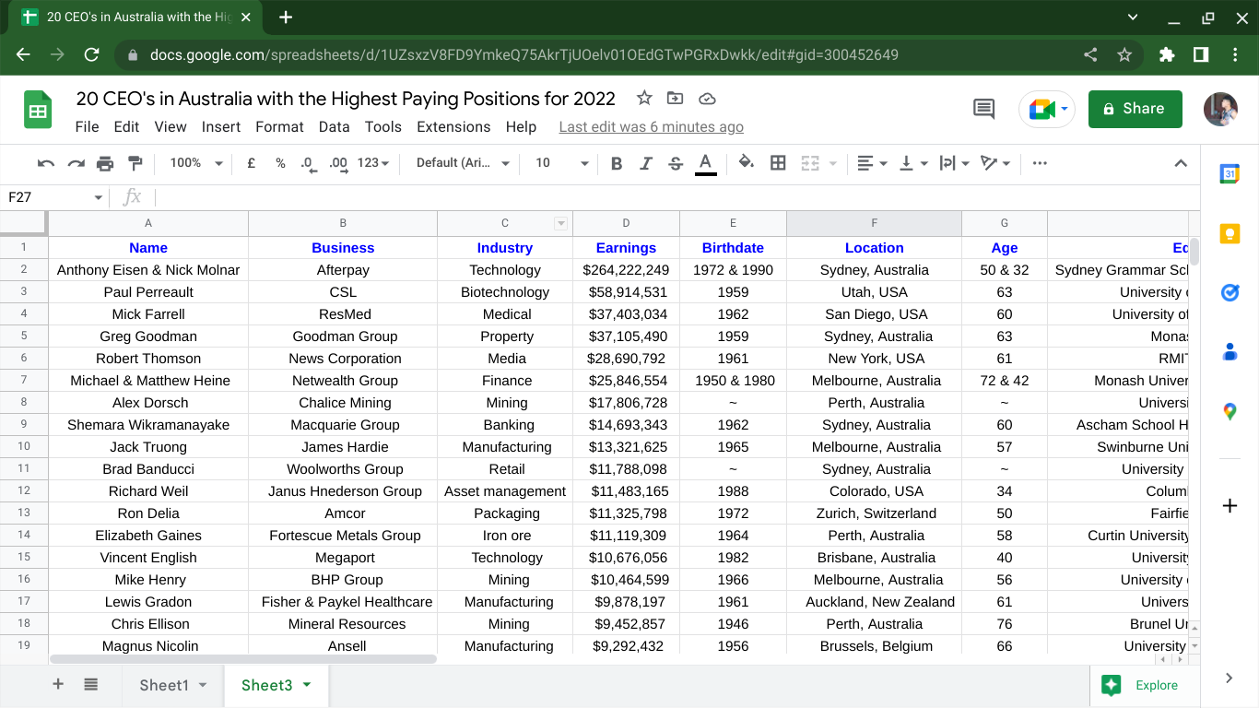Hide the side panel arrow

[1230, 678]
